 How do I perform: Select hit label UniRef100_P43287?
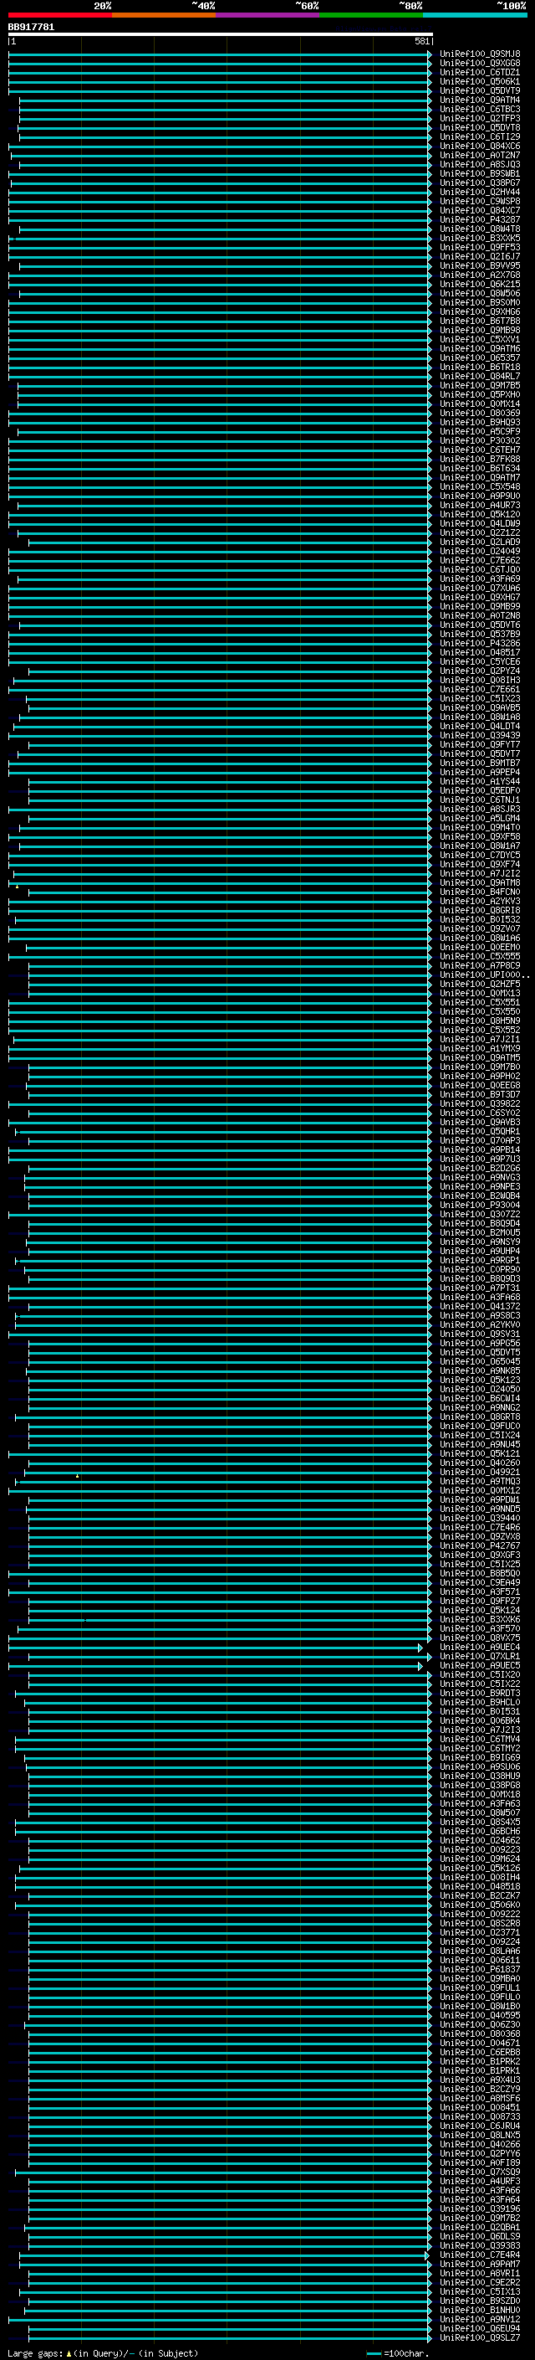480,220
